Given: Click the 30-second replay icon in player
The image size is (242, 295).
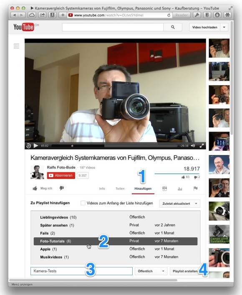Looking at the screenshot, I should pos(28,146).
